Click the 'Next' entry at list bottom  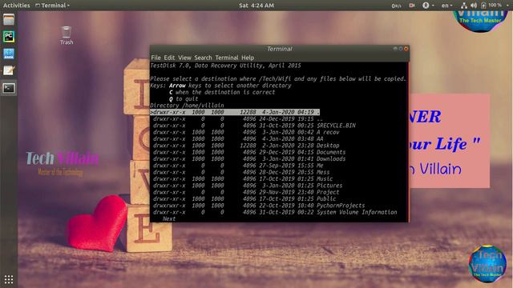169,218
